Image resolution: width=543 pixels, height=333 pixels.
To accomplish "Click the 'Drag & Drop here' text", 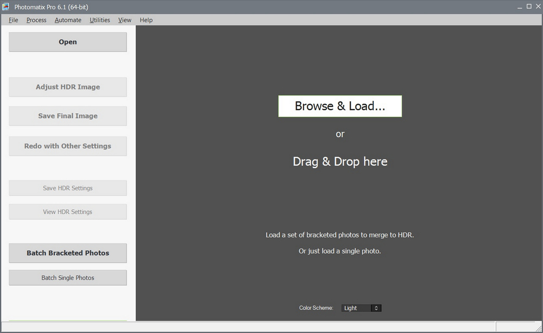I will (x=340, y=162).
